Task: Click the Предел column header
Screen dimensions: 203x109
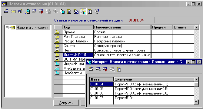Action: click(162, 27)
